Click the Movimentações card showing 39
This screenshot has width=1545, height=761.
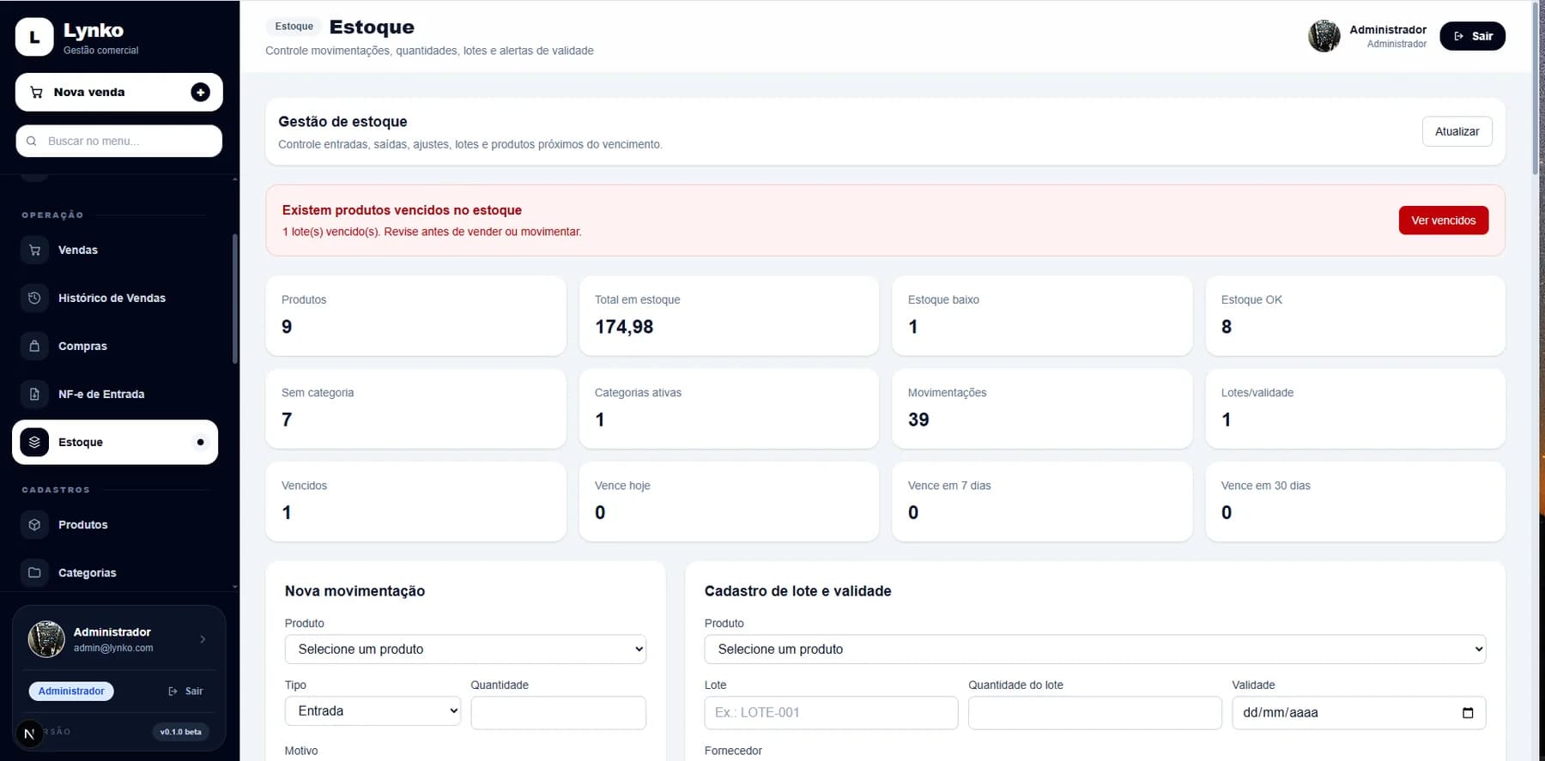pyautogui.click(x=1042, y=408)
